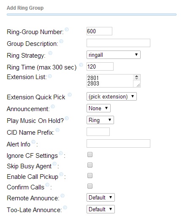Image resolution: width=182 pixels, height=218 pixels.
Task: Check the Enable Call Pickup box
Action: coord(90,175)
